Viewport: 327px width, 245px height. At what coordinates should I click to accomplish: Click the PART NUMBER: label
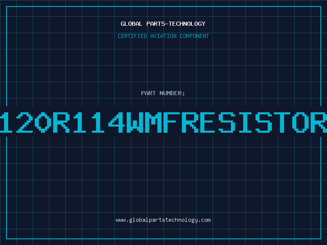click(163, 93)
